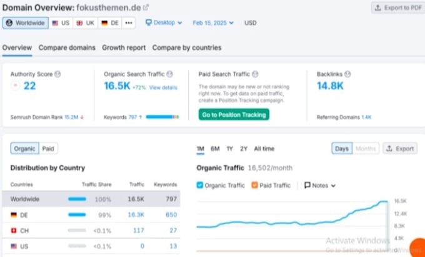Select the 1M time range

tap(200, 148)
